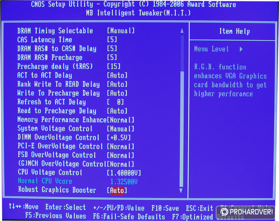Click the F5:Previous Values hint

pos(55,216)
